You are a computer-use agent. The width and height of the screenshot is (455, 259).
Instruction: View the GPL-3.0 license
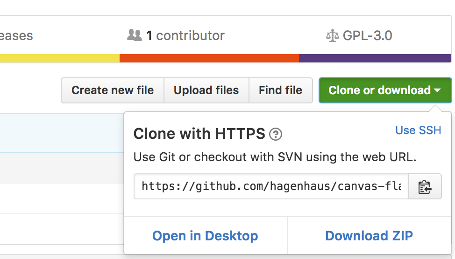(x=367, y=35)
